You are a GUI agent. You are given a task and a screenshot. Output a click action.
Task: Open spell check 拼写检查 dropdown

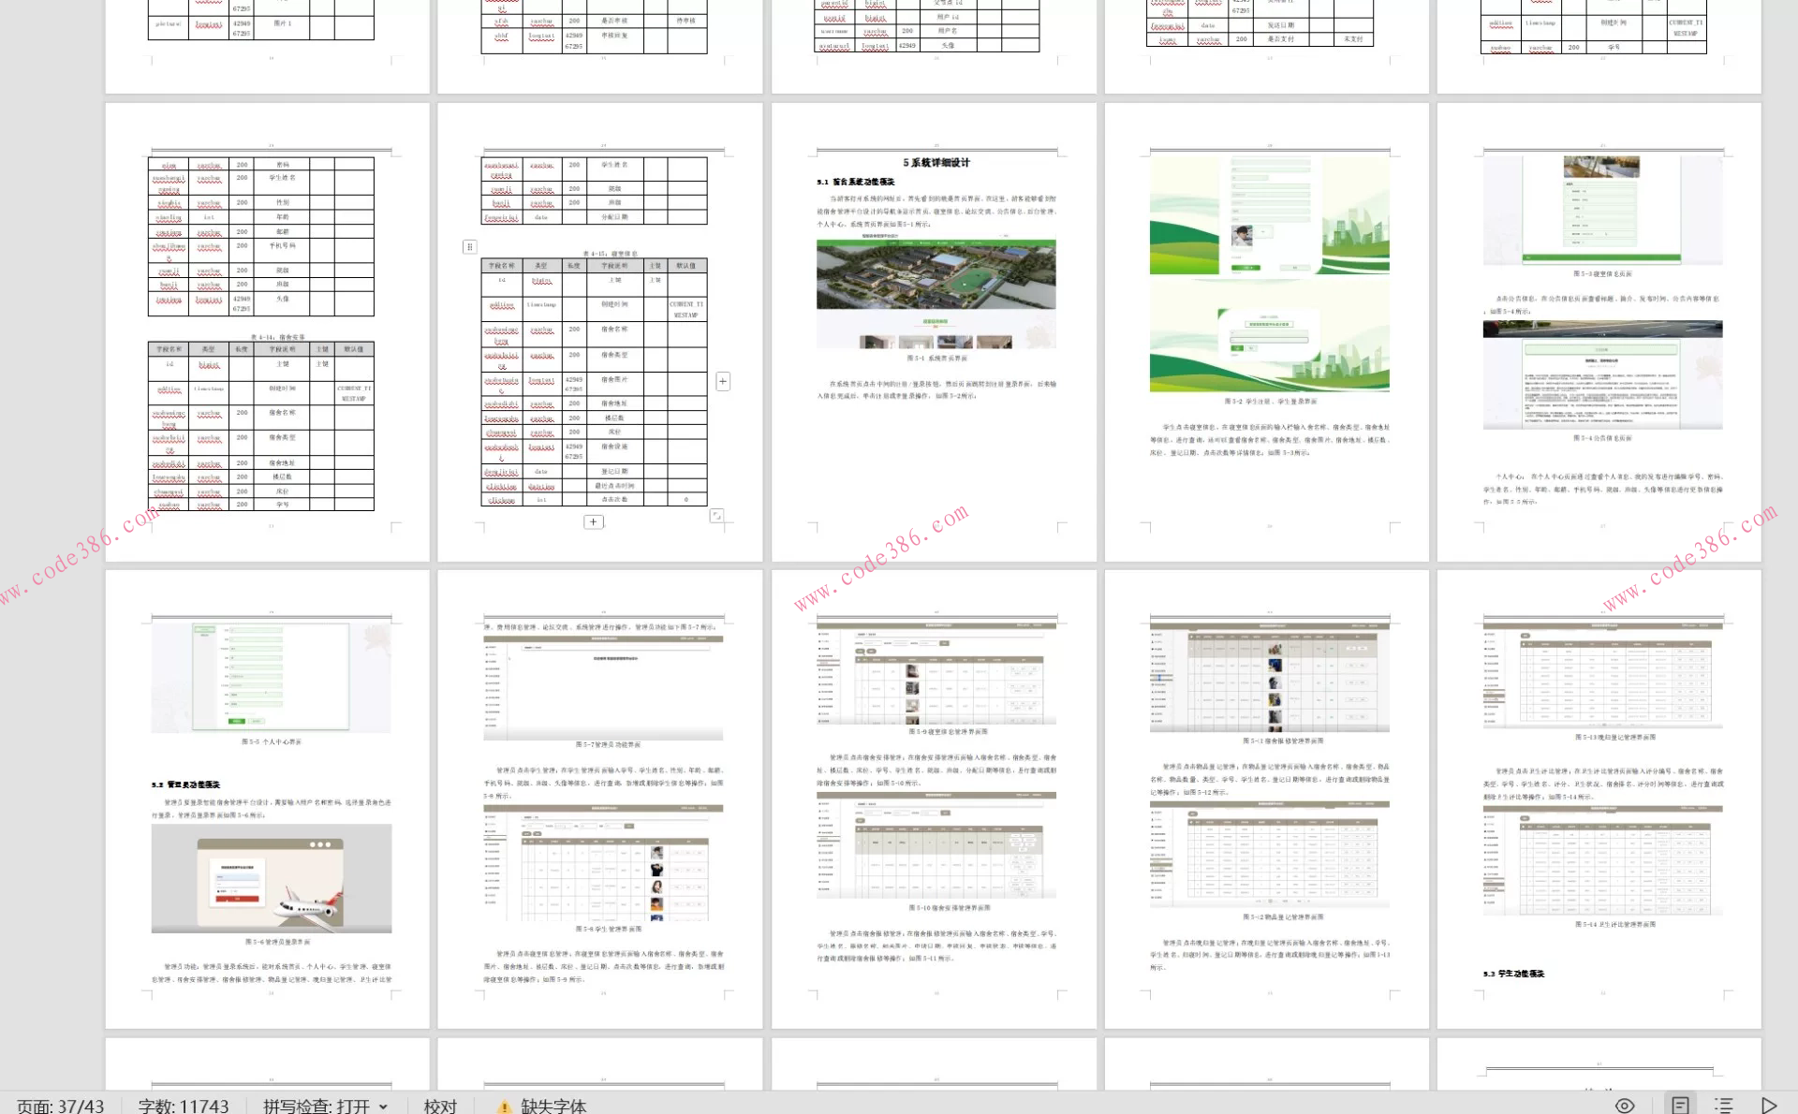coord(325,1107)
